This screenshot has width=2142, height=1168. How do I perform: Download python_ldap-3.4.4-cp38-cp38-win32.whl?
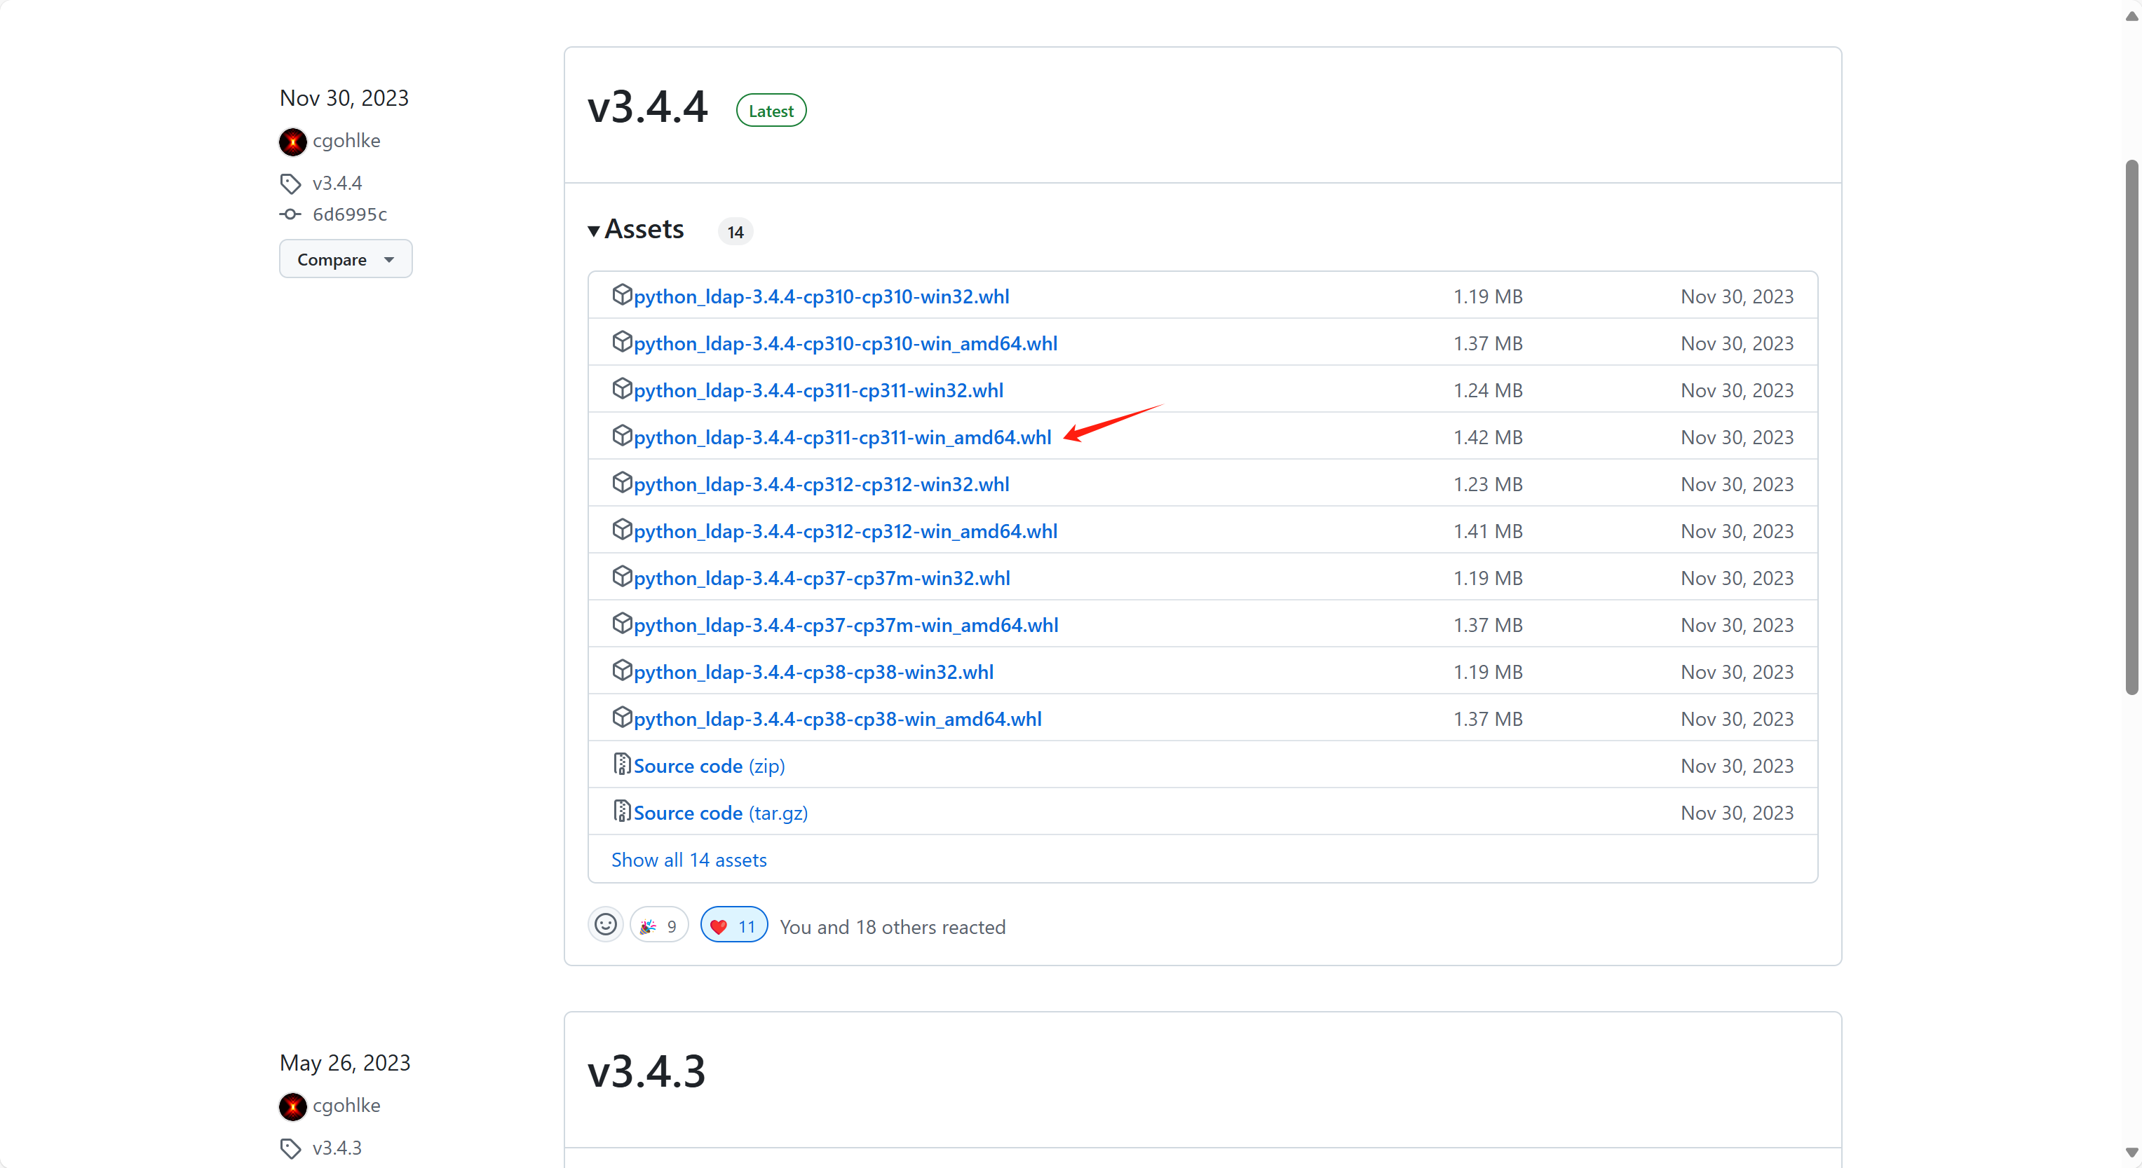[813, 672]
